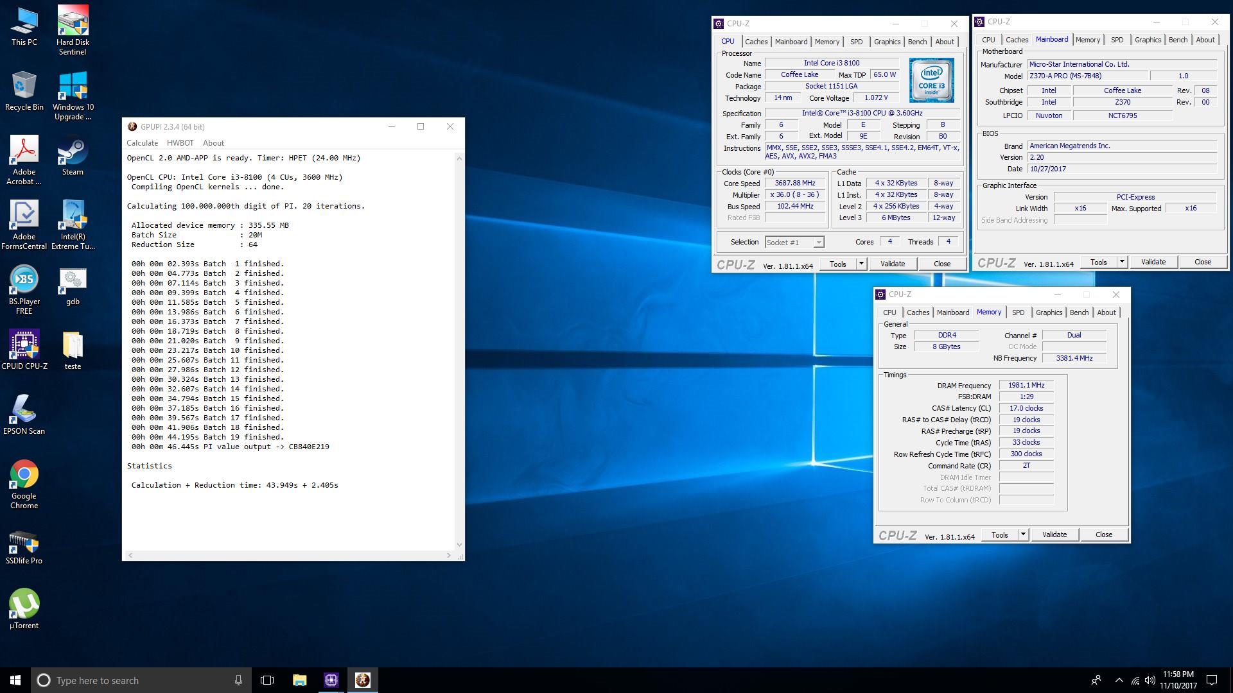Open the Windows Start menu
The image size is (1233, 693).
pos(15,680)
